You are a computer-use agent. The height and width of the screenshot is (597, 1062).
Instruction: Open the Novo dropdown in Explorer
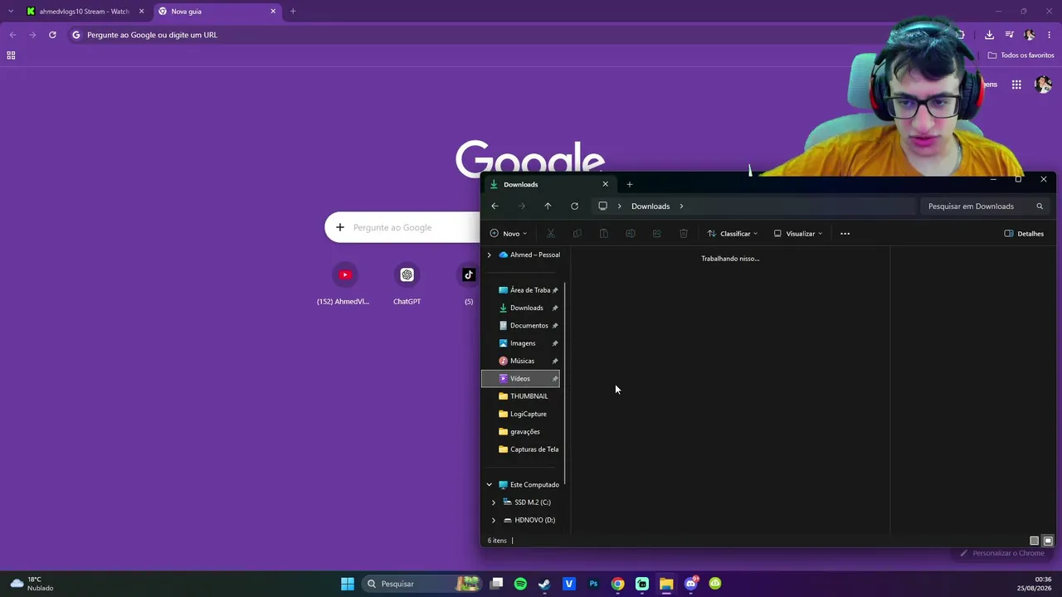point(509,234)
